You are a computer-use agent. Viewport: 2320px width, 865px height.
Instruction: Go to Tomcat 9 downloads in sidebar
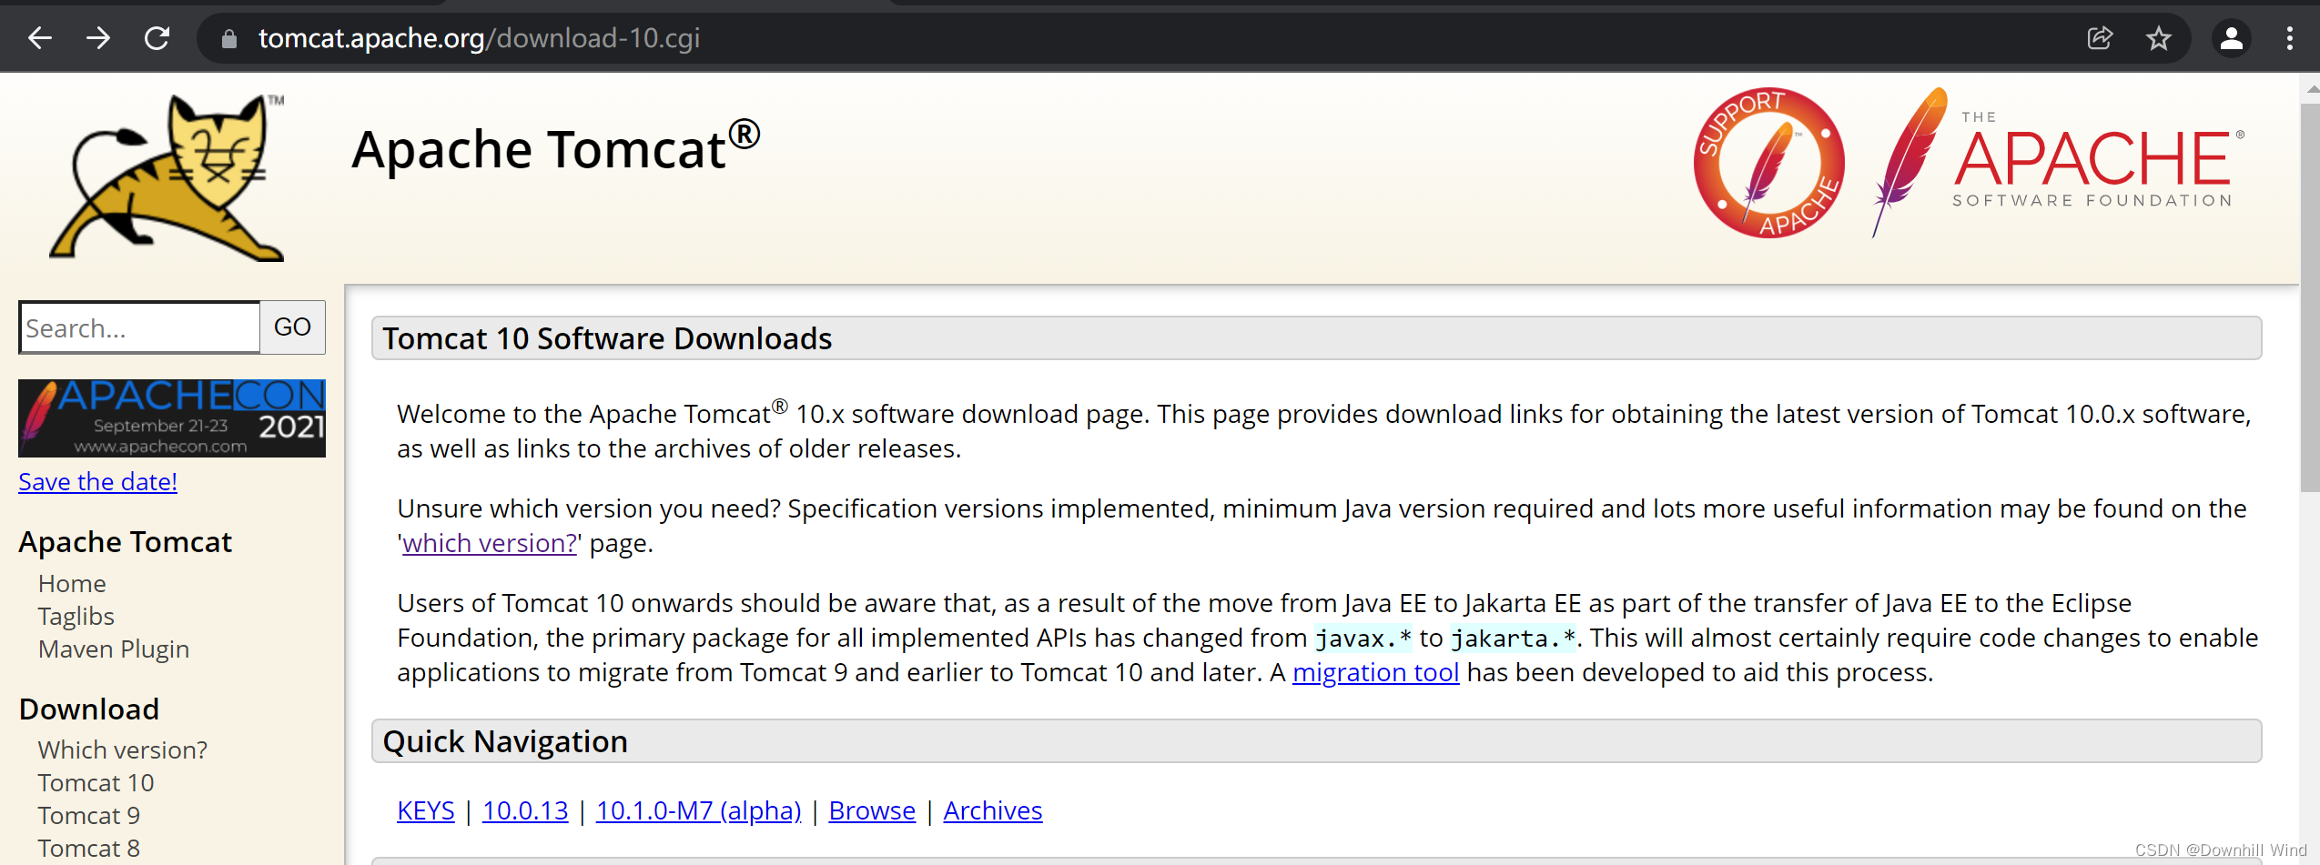[89, 815]
